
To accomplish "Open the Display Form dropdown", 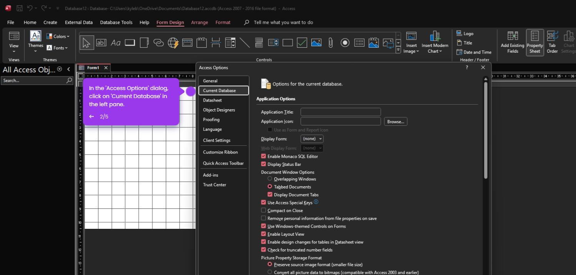I will coord(312,138).
